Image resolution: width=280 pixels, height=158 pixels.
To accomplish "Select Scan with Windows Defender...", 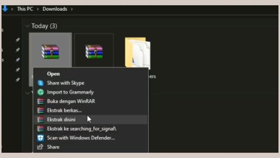I will pyautogui.click(x=91, y=138).
